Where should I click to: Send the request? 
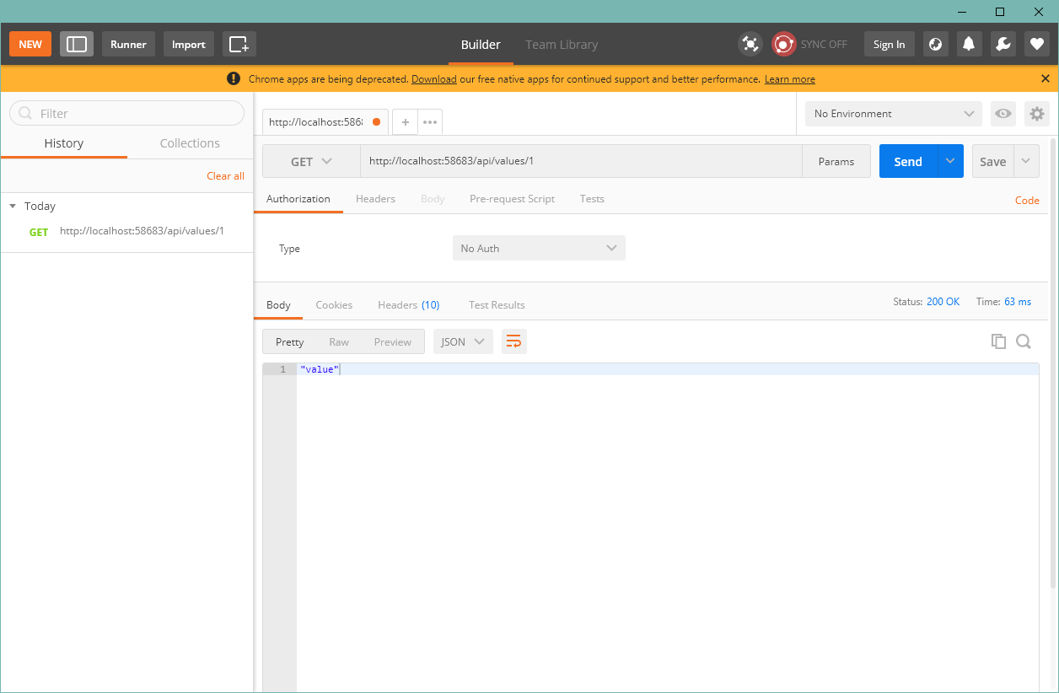pos(908,161)
